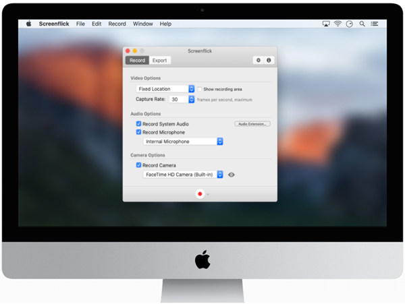This screenshot has height=304, width=405.
Task: Open the Edit menu
Action: [97, 24]
